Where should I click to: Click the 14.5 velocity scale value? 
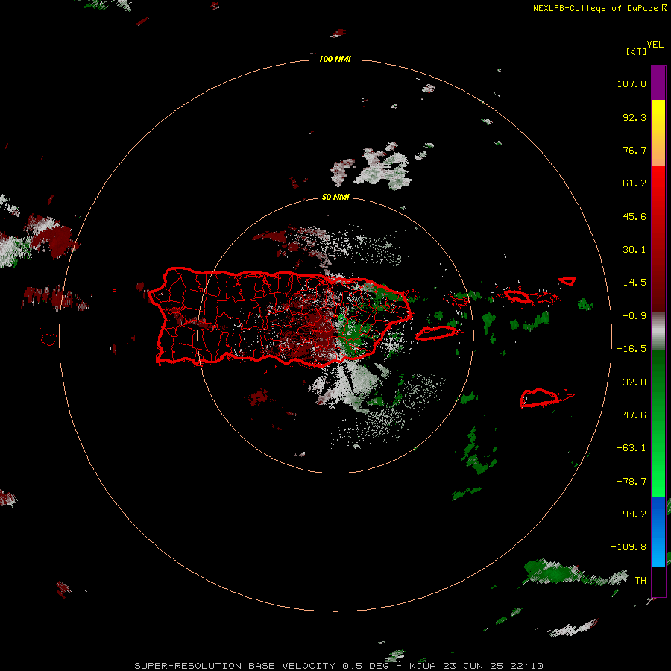click(634, 283)
